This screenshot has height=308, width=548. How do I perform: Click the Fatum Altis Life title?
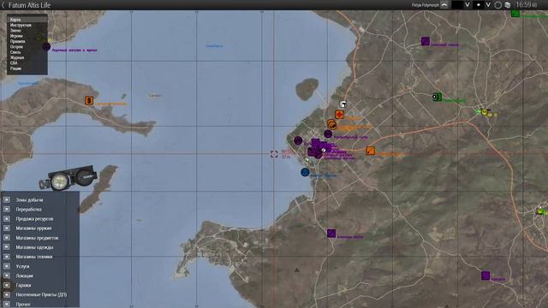point(29,5)
